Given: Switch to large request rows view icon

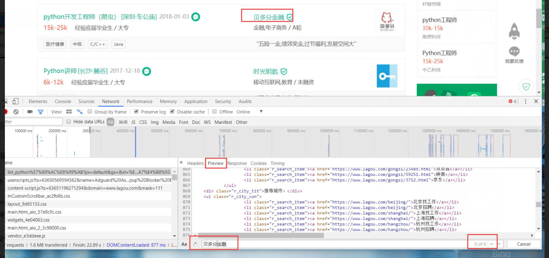Looking at the screenshot, I should [x=69, y=112].
